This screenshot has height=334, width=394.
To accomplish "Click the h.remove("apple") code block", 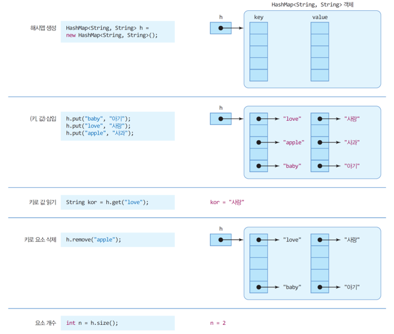I will [x=118, y=240].
